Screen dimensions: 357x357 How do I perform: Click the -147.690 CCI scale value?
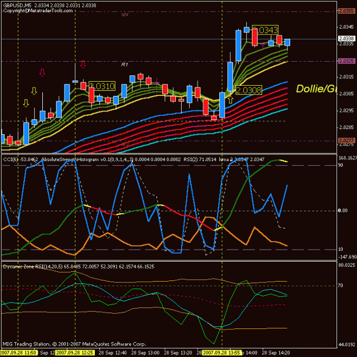point(348,257)
